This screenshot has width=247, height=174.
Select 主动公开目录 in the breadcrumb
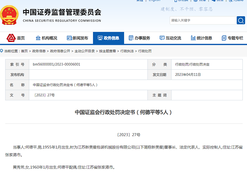coord(85,51)
